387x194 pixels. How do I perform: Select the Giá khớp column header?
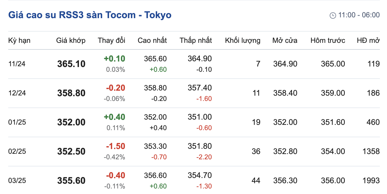(71, 40)
